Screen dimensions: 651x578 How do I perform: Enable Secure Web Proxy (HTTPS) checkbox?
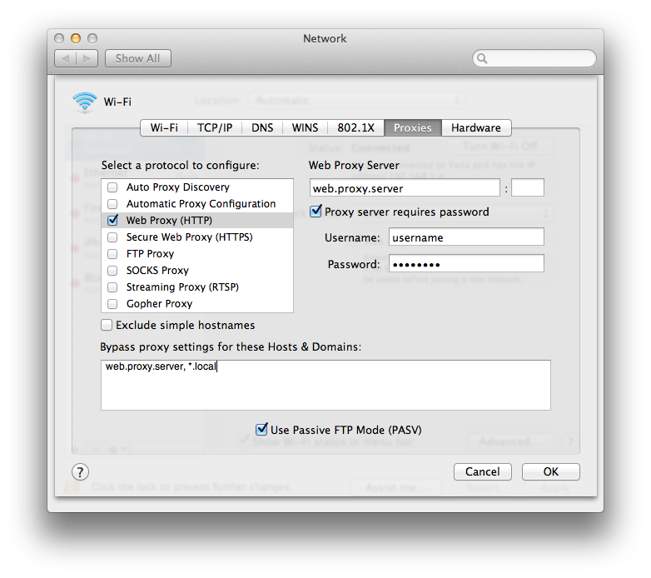pos(112,237)
